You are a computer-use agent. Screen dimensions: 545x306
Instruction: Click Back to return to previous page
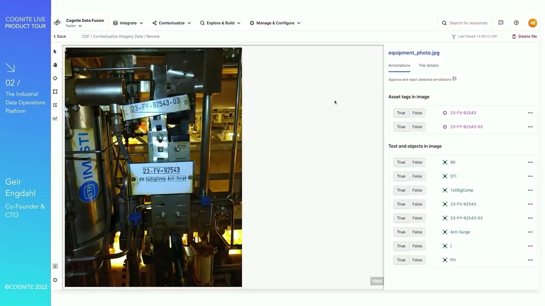pyautogui.click(x=60, y=37)
